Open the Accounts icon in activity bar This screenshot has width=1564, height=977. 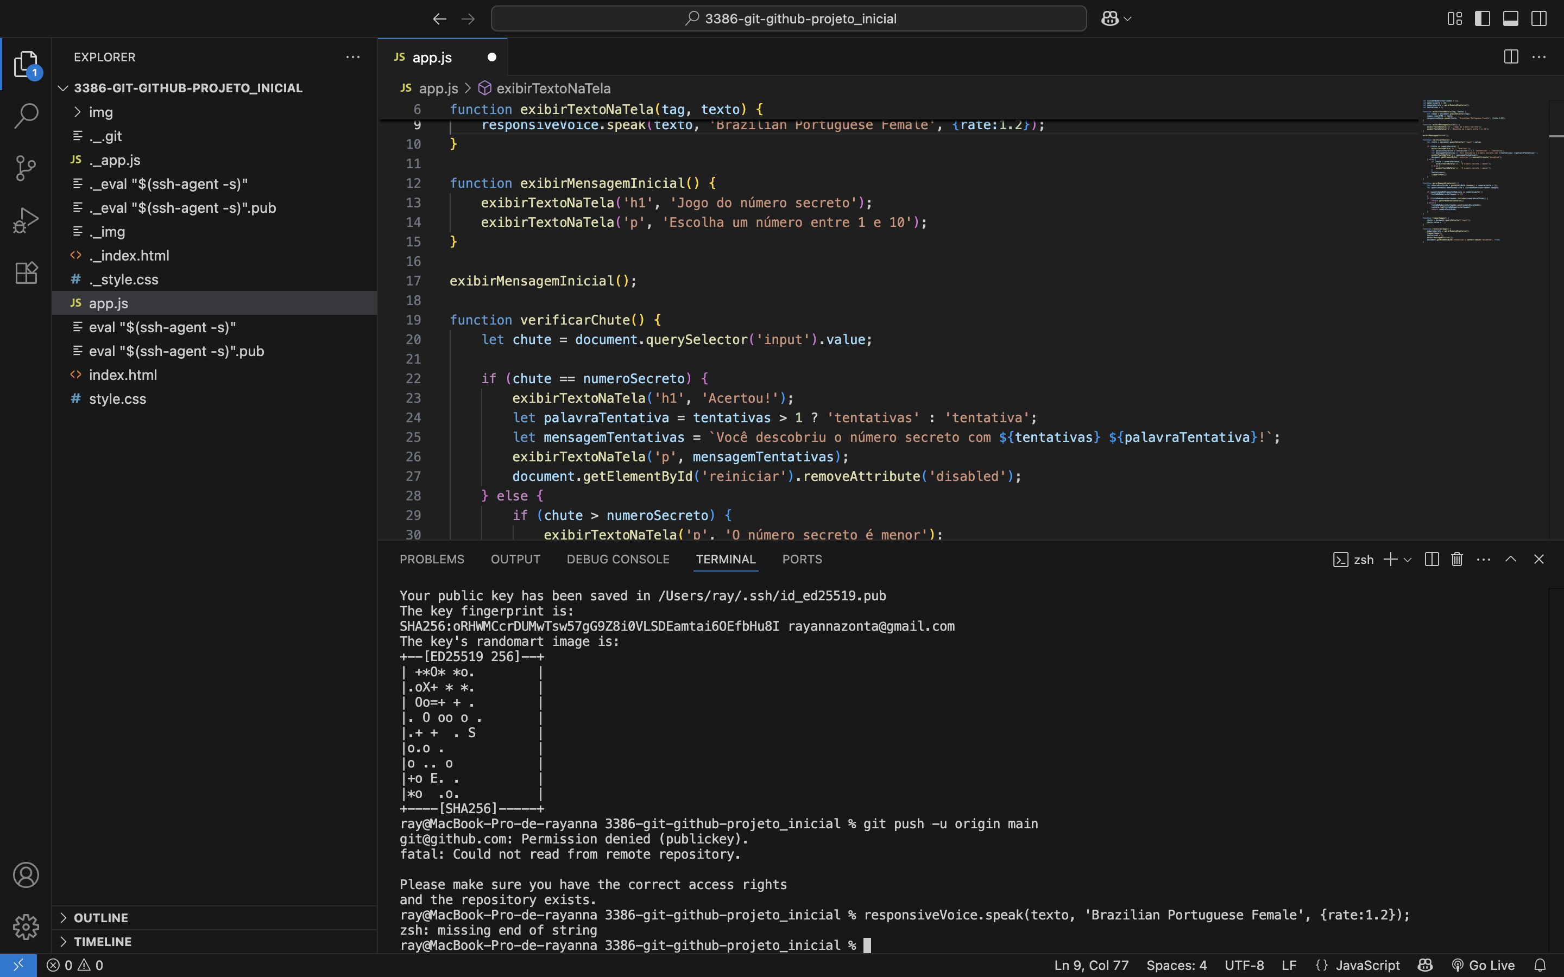(26, 875)
